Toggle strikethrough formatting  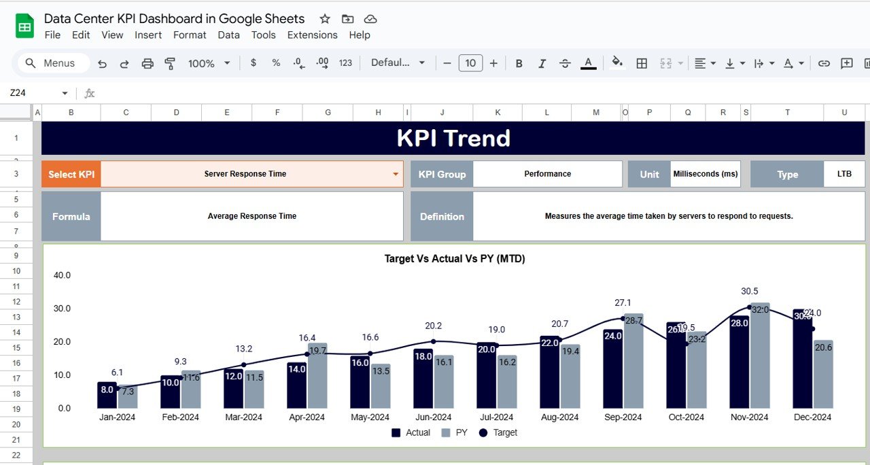tap(564, 63)
